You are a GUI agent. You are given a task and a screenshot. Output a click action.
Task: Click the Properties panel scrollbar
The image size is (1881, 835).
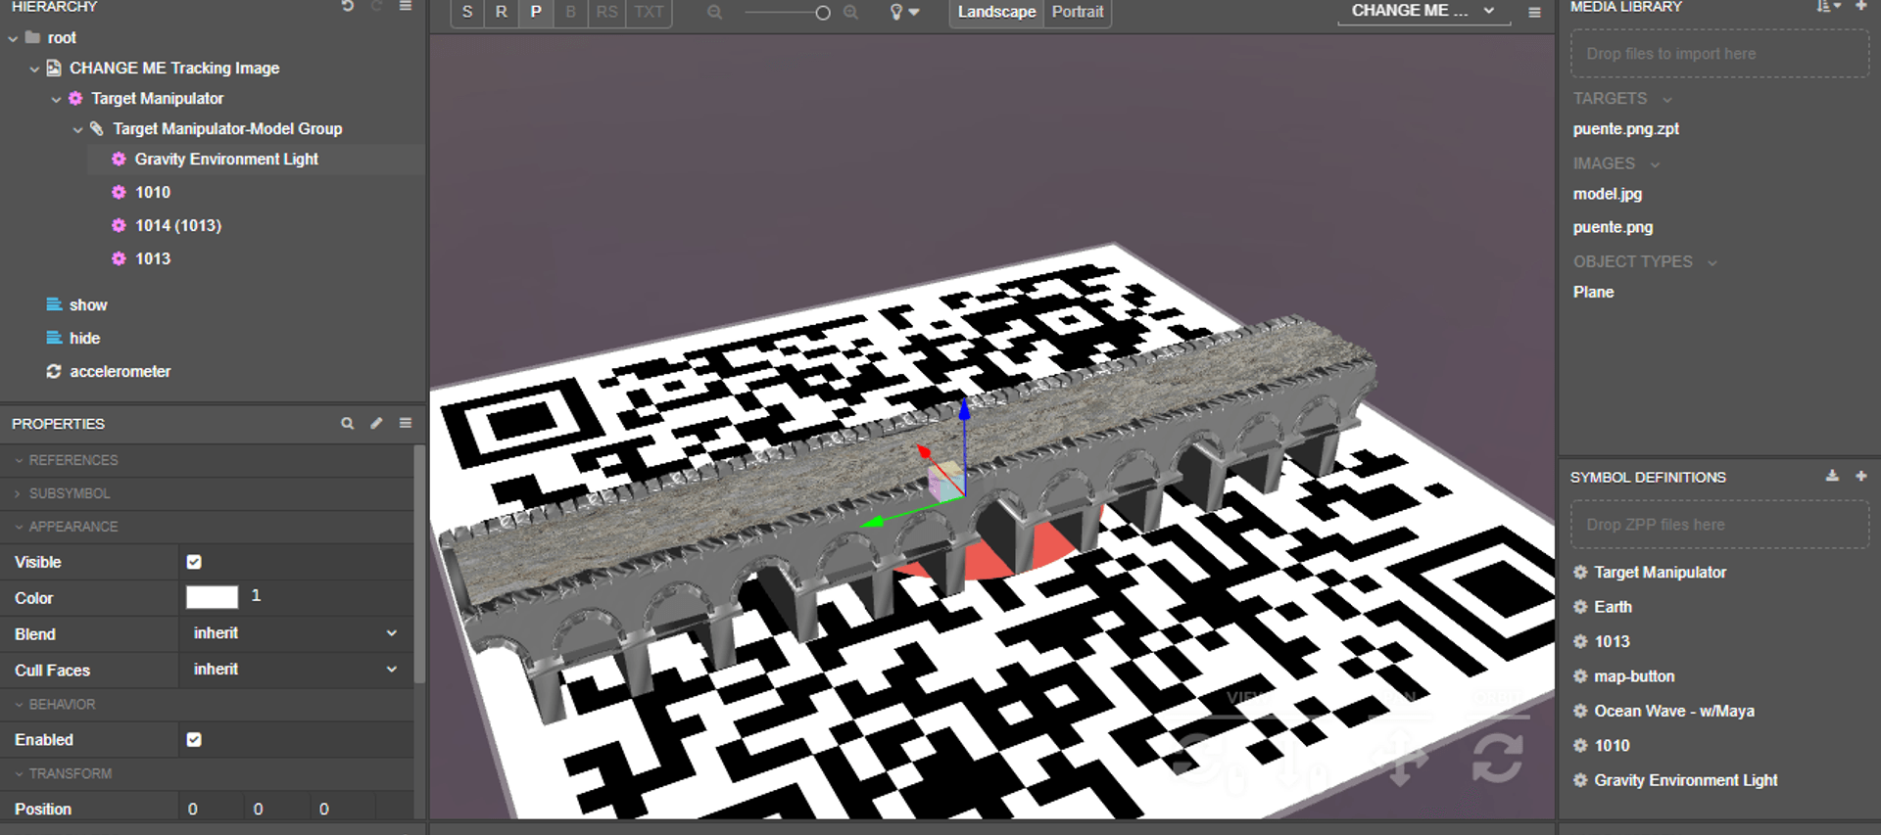coord(419,566)
